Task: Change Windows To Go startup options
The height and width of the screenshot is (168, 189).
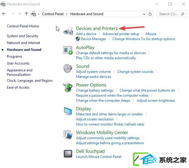Action: 144,39
